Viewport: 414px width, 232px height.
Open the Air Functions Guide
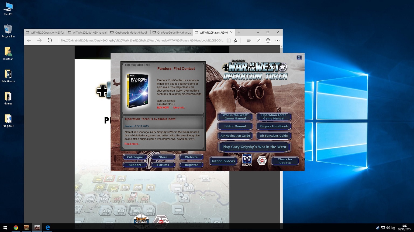pyautogui.click(x=274, y=136)
